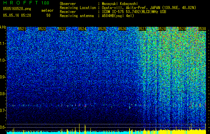Select the filename 0505160520.png
Image resolution: width=210 pixels, height=134 pixels.
pos(17,9)
